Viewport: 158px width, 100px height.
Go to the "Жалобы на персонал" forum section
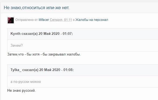(92, 20)
